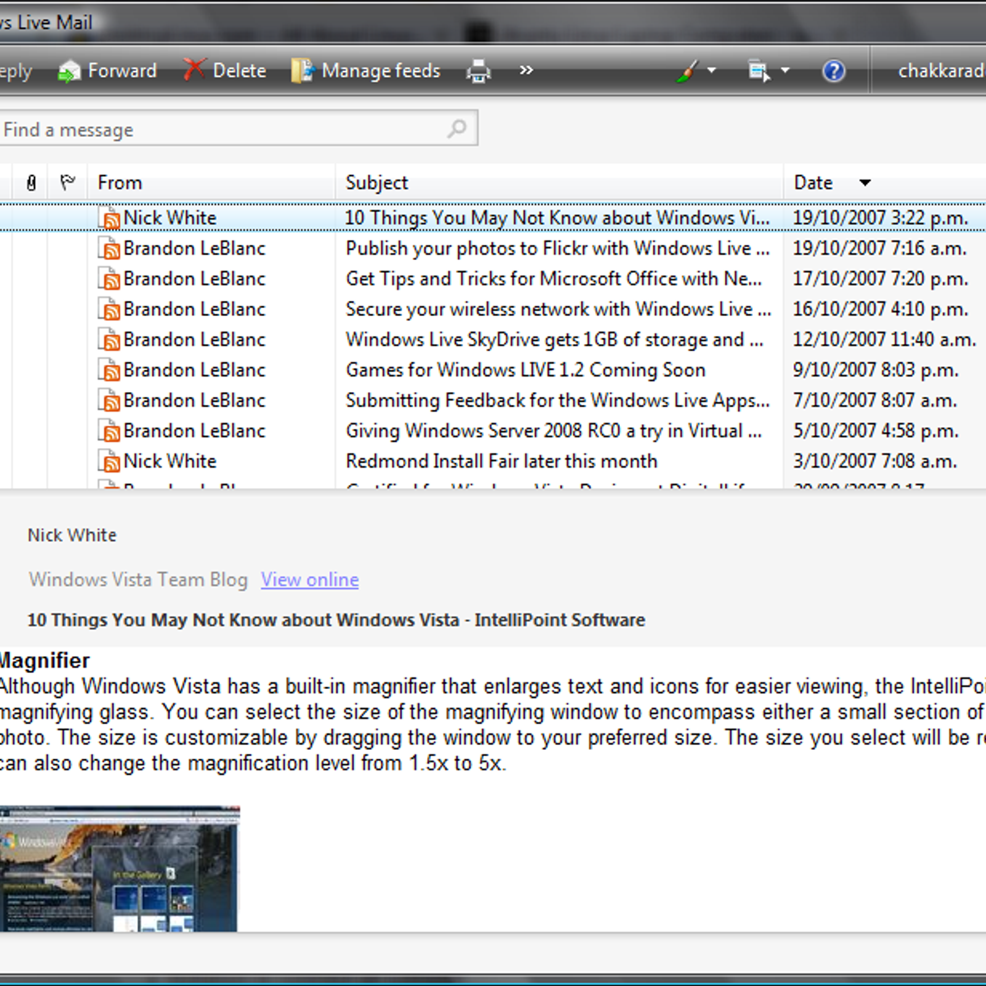Click the chakkarad account name
This screenshot has height=986, width=986.
pos(941,71)
